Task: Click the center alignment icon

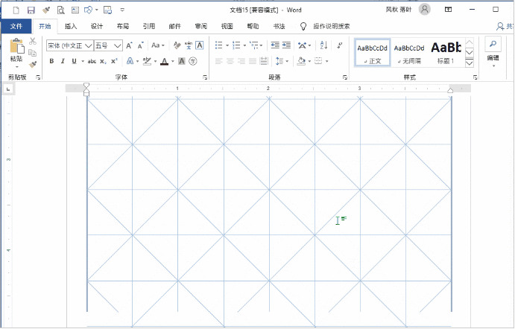Action: (230, 61)
